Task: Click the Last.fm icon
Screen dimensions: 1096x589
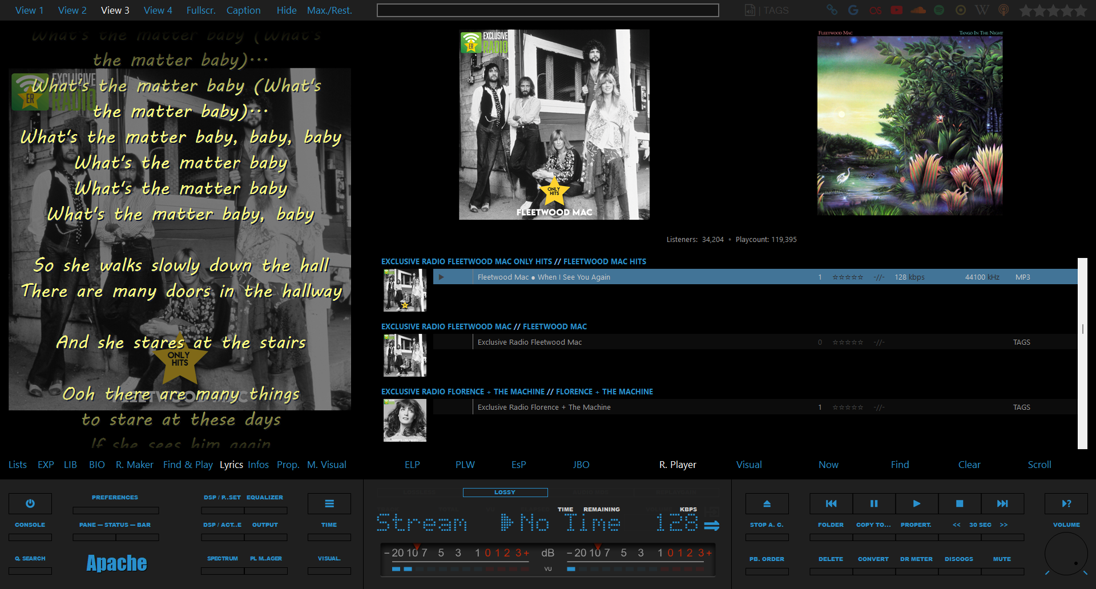Action: (x=875, y=10)
